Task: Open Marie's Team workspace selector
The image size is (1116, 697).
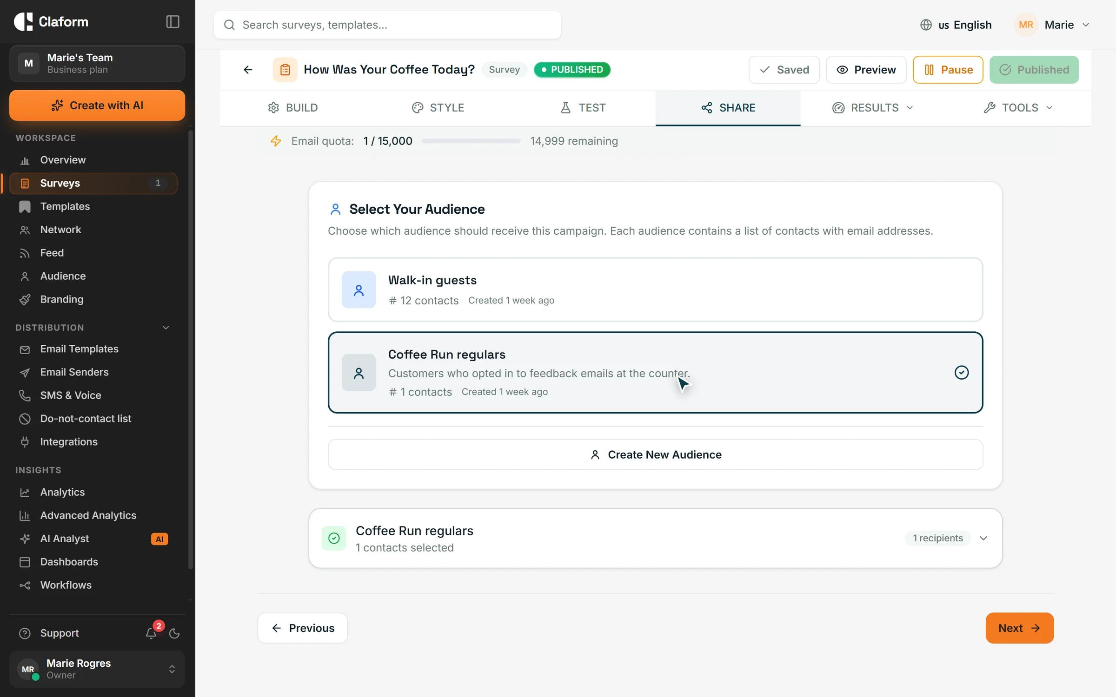Action: [x=97, y=64]
